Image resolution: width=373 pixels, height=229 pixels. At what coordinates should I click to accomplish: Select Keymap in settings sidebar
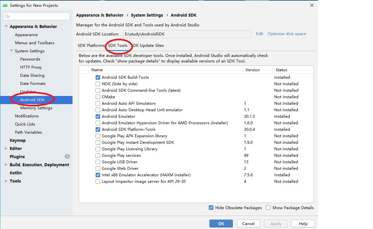pyautogui.click(x=18, y=141)
